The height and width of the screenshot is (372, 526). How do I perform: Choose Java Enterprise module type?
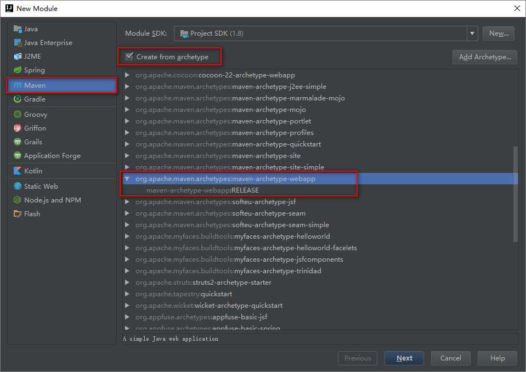[x=62, y=43]
